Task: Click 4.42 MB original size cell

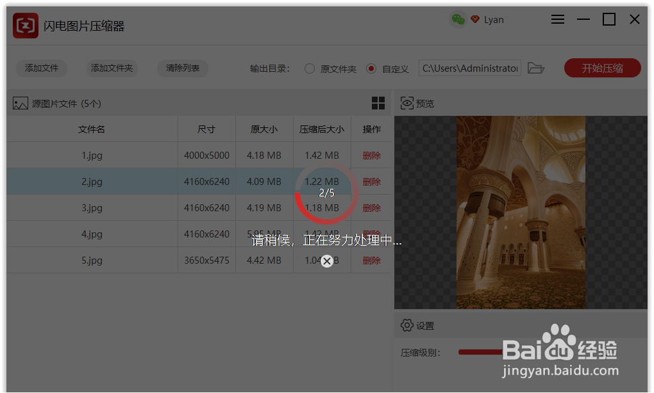Action: pyautogui.click(x=264, y=261)
